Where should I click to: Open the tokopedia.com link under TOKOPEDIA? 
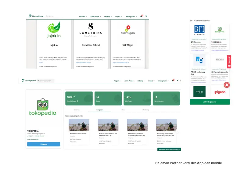coord(36,136)
